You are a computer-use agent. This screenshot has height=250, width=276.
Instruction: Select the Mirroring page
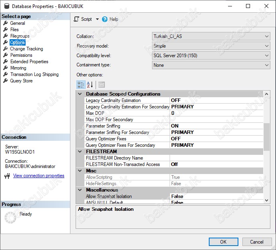18,68
